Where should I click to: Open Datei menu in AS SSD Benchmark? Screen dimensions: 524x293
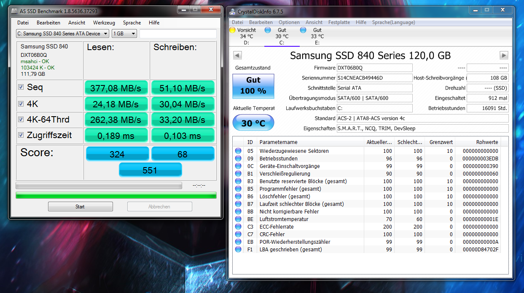[23, 23]
